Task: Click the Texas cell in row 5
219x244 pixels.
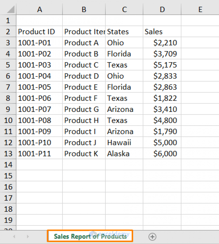Action: click(124, 65)
